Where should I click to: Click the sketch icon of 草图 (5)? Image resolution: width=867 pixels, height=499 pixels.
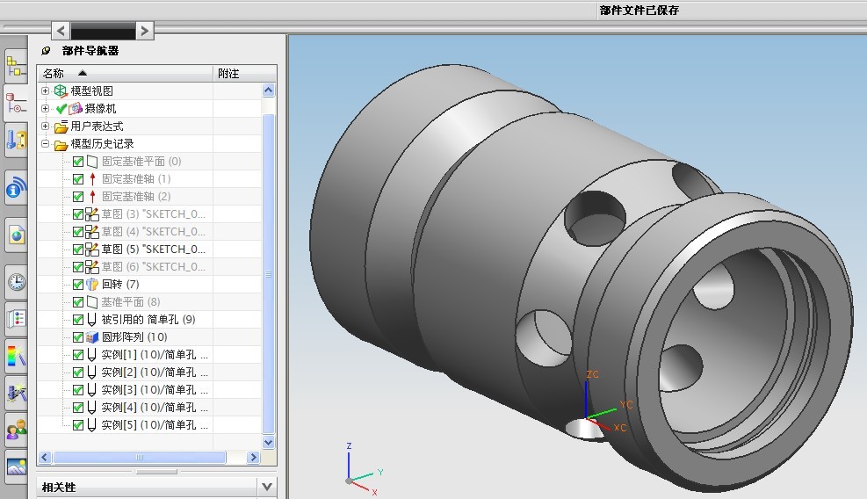pyautogui.click(x=91, y=249)
